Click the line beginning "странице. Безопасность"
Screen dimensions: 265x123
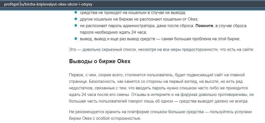(156, 81)
